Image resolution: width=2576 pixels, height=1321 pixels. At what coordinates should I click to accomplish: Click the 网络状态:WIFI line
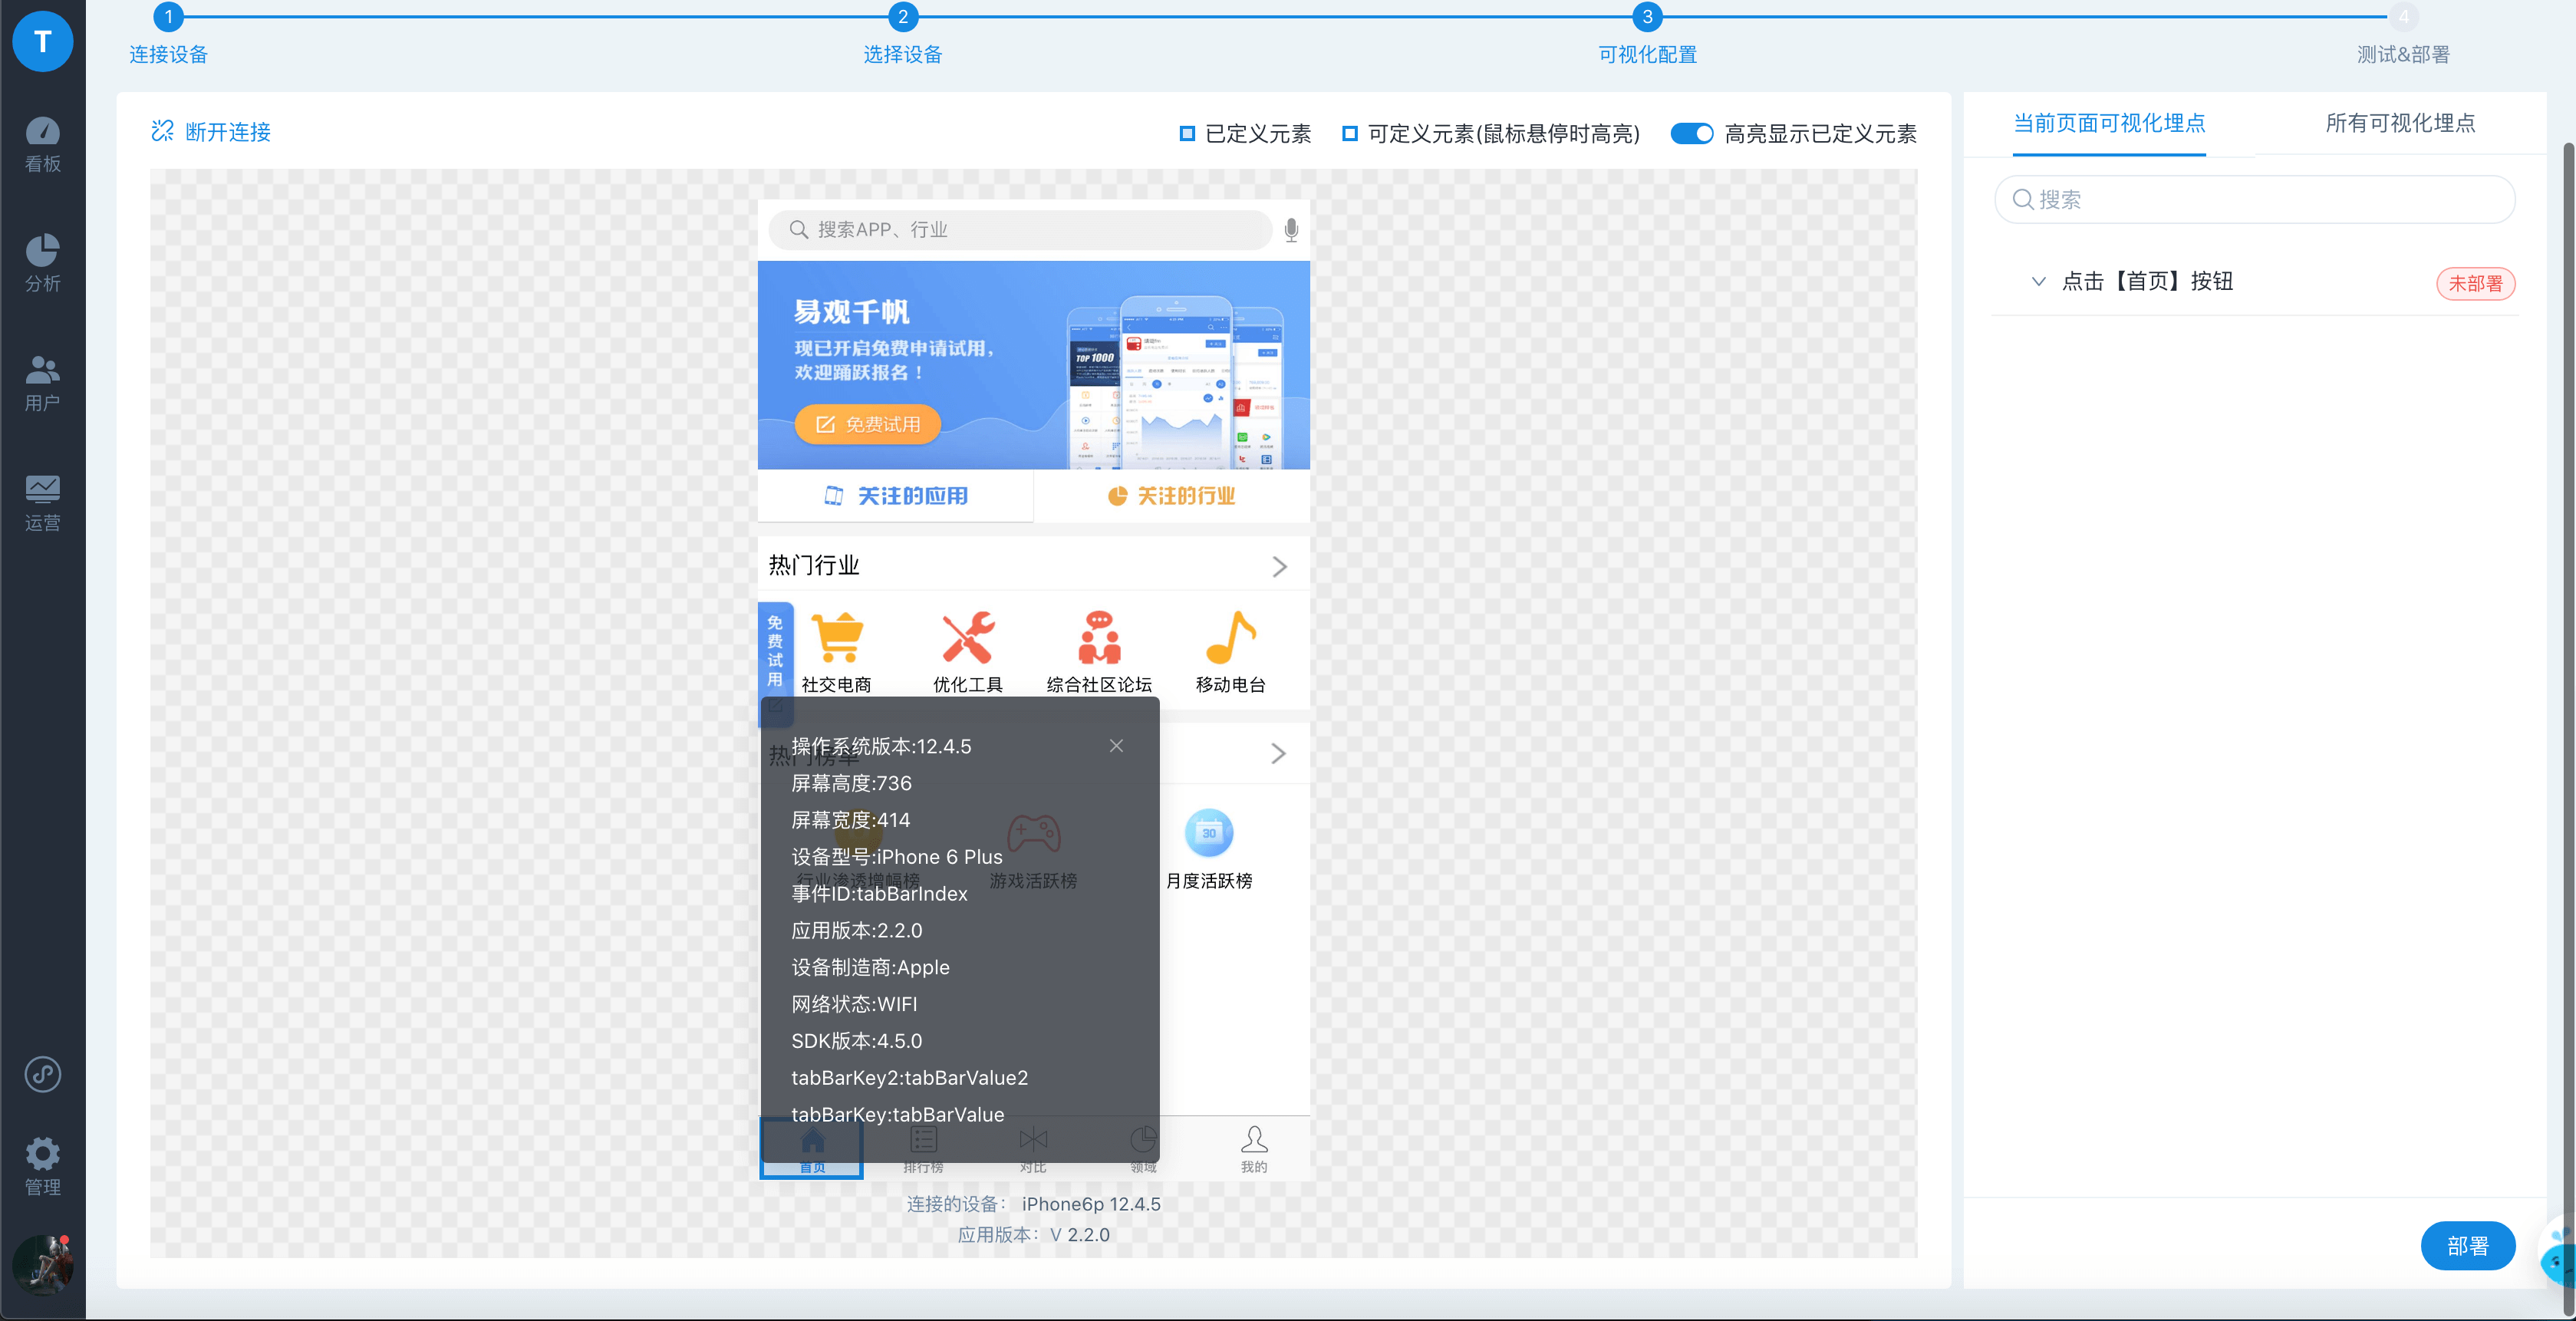pyautogui.click(x=854, y=1004)
